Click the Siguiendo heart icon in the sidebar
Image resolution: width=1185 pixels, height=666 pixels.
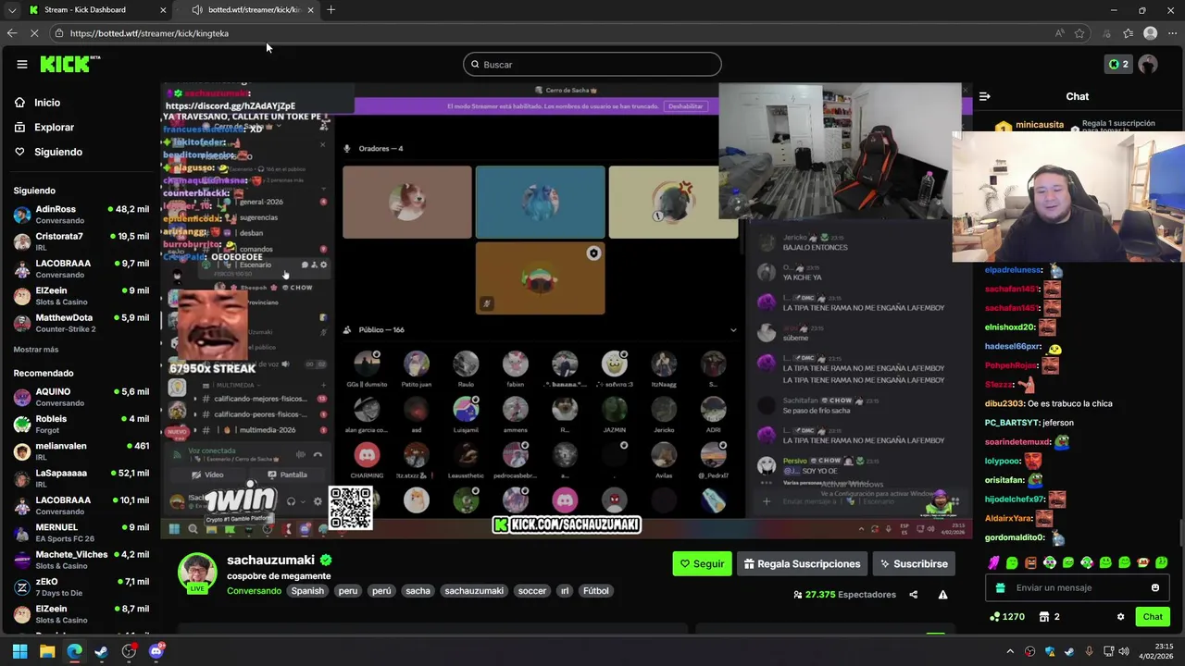point(19,152)
